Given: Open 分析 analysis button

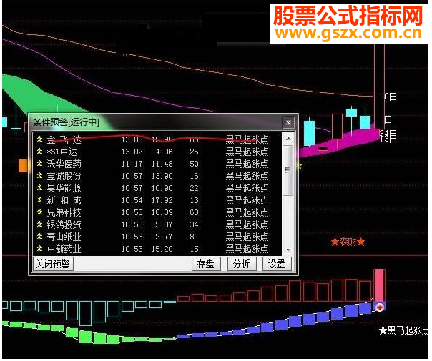Looking at the screenshot, I should click(x=242, y=264).
